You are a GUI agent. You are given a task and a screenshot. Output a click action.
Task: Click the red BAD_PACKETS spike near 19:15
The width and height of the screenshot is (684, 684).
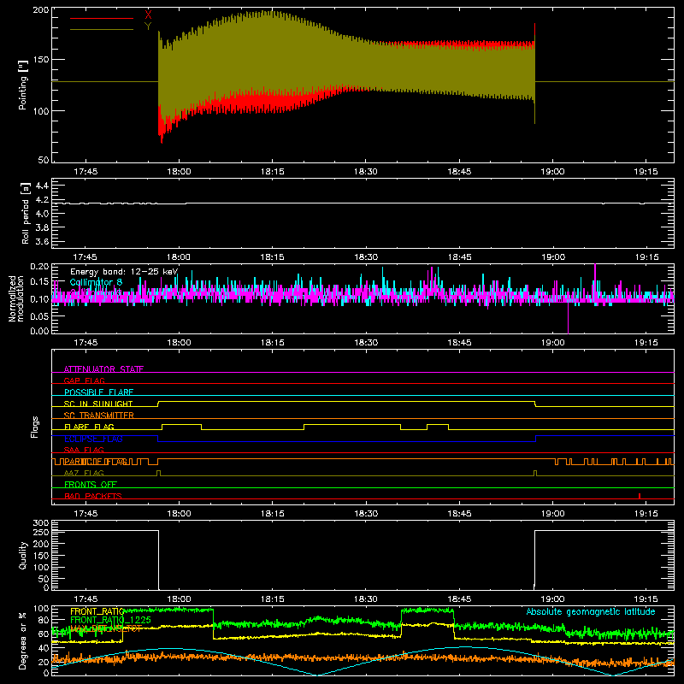pyautogui.click(x=639, y=496)
